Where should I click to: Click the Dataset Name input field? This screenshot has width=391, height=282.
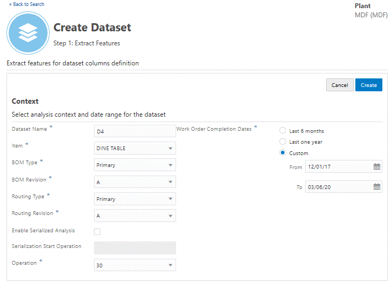tap(134, 131)
